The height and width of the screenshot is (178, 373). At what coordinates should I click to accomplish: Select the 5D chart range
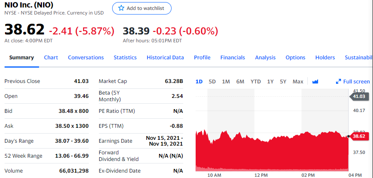coord(212,81)
